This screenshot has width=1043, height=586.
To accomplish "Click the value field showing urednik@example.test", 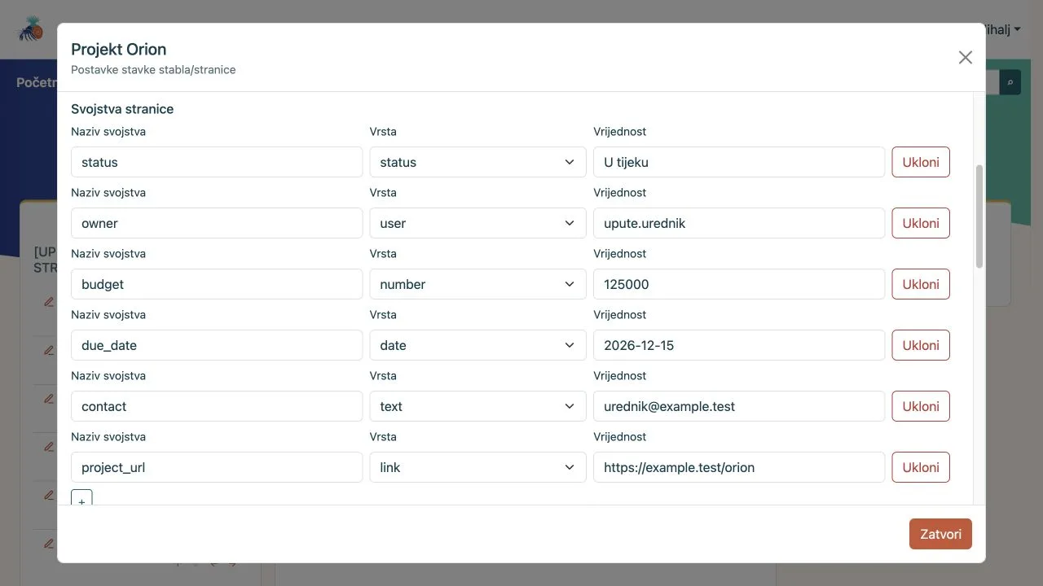I will tap(739, 406).
